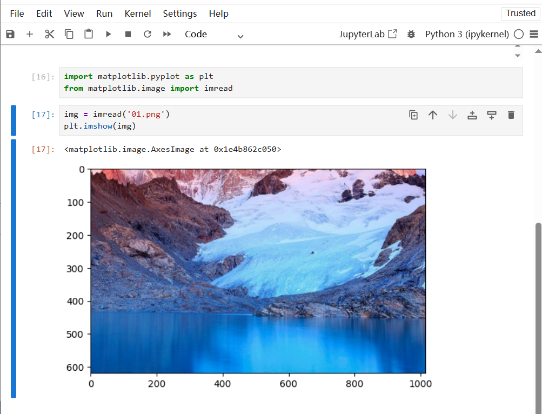Viewport: 542px width, 414px height.
Task: Open the Settings menu
Action: click(179, 14)
